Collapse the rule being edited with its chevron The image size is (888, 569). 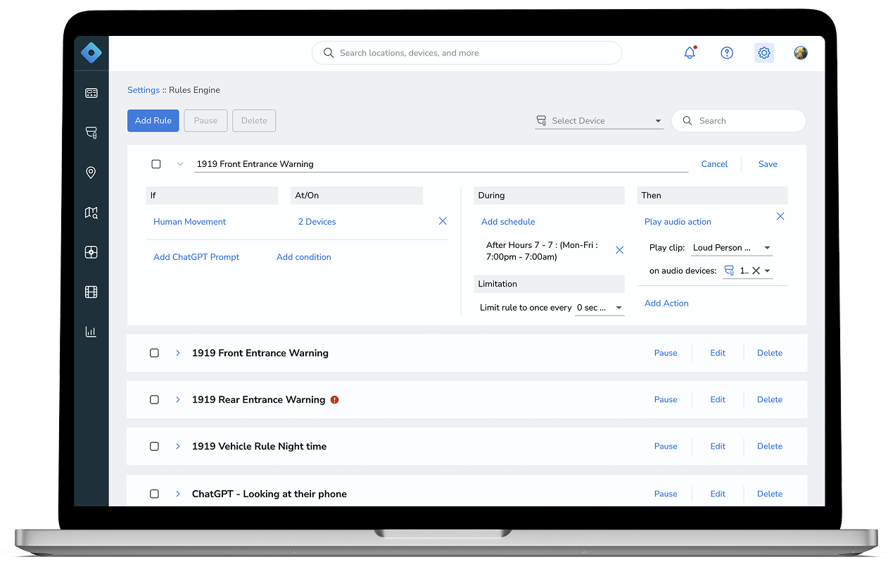point(180,164)
